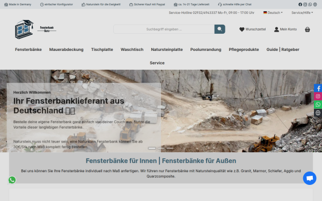This screenshot has height=201, width=322.
Task: Open the Poolumrandung menu
Action: [x=206, y=49]
